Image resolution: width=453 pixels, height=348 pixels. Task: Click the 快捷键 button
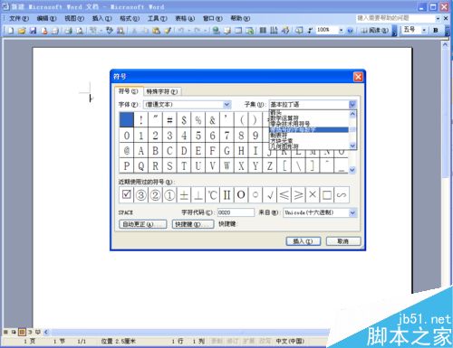tap(193, 224)
